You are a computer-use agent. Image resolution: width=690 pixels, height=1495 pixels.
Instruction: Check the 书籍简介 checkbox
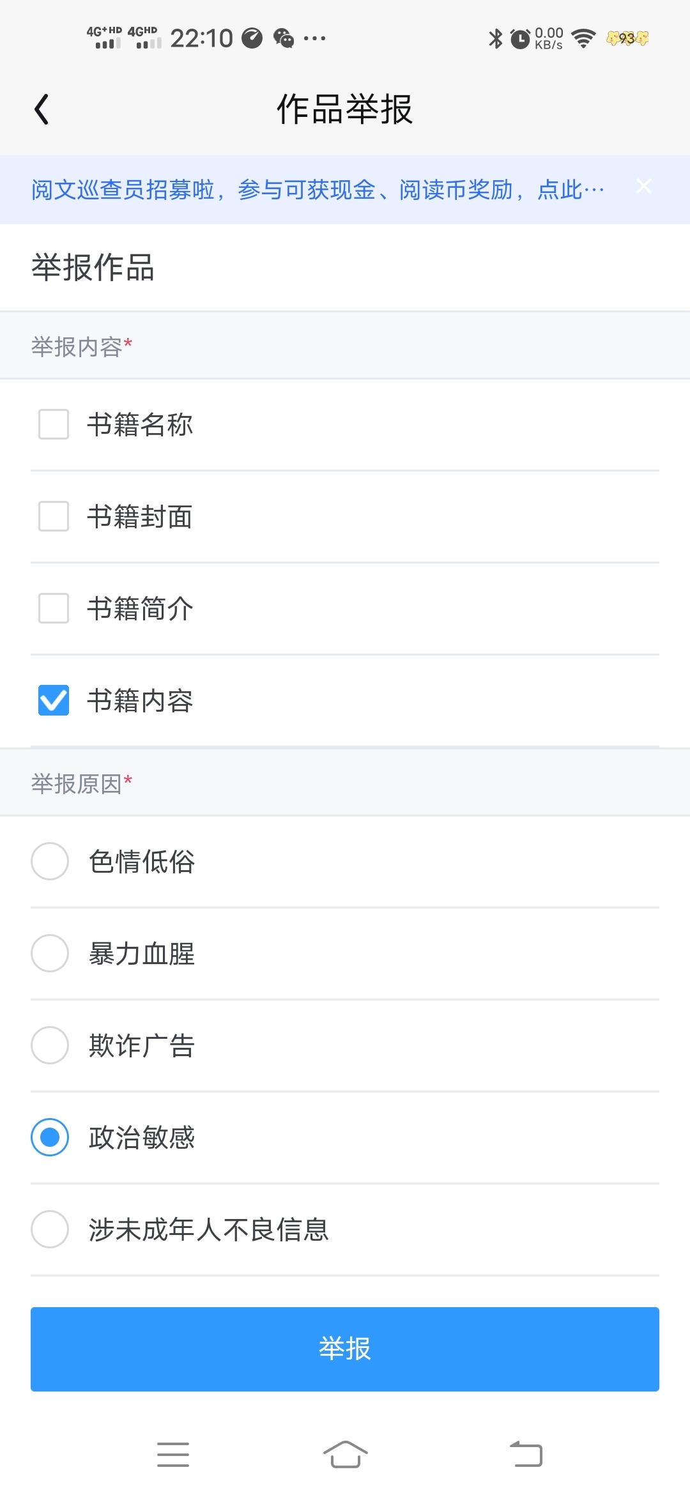[54, 608]
